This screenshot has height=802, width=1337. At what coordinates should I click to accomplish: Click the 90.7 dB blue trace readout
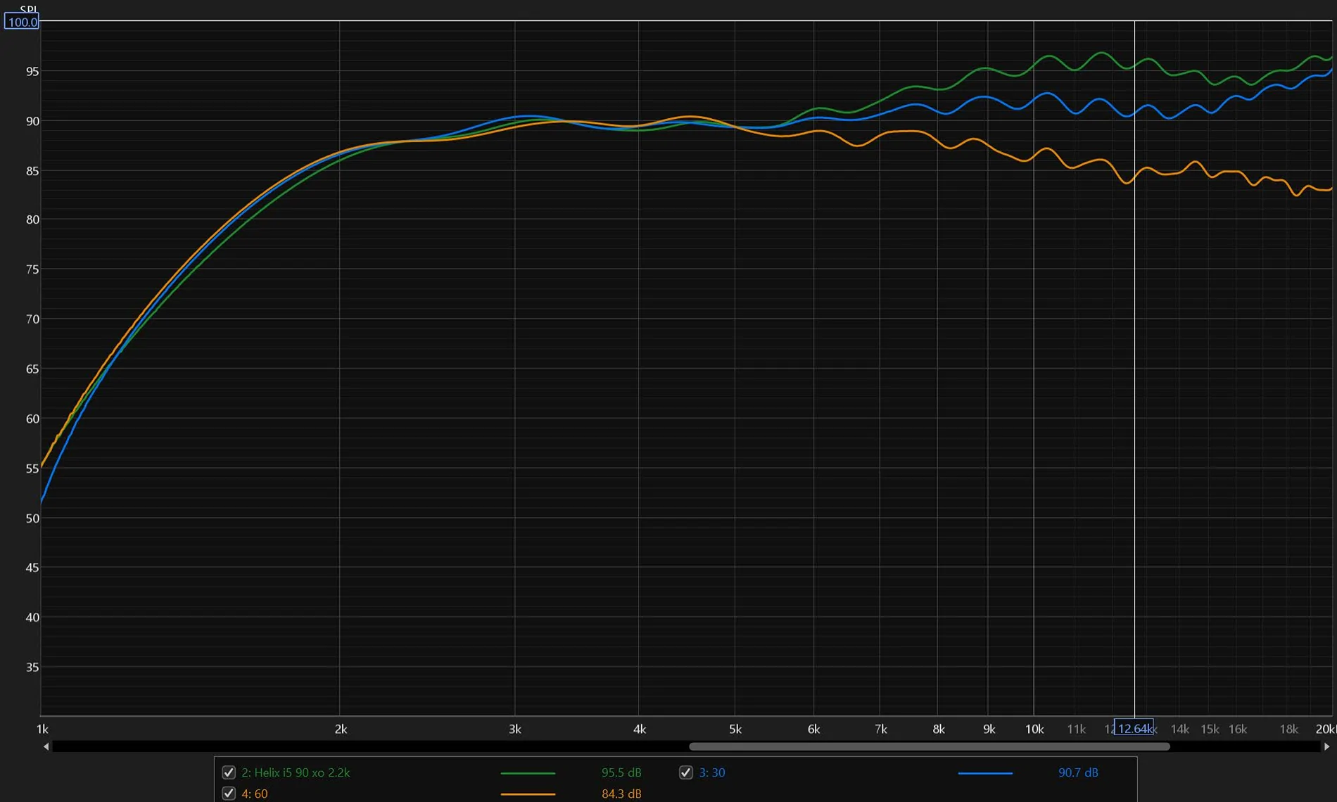[x=1078, y=772]
